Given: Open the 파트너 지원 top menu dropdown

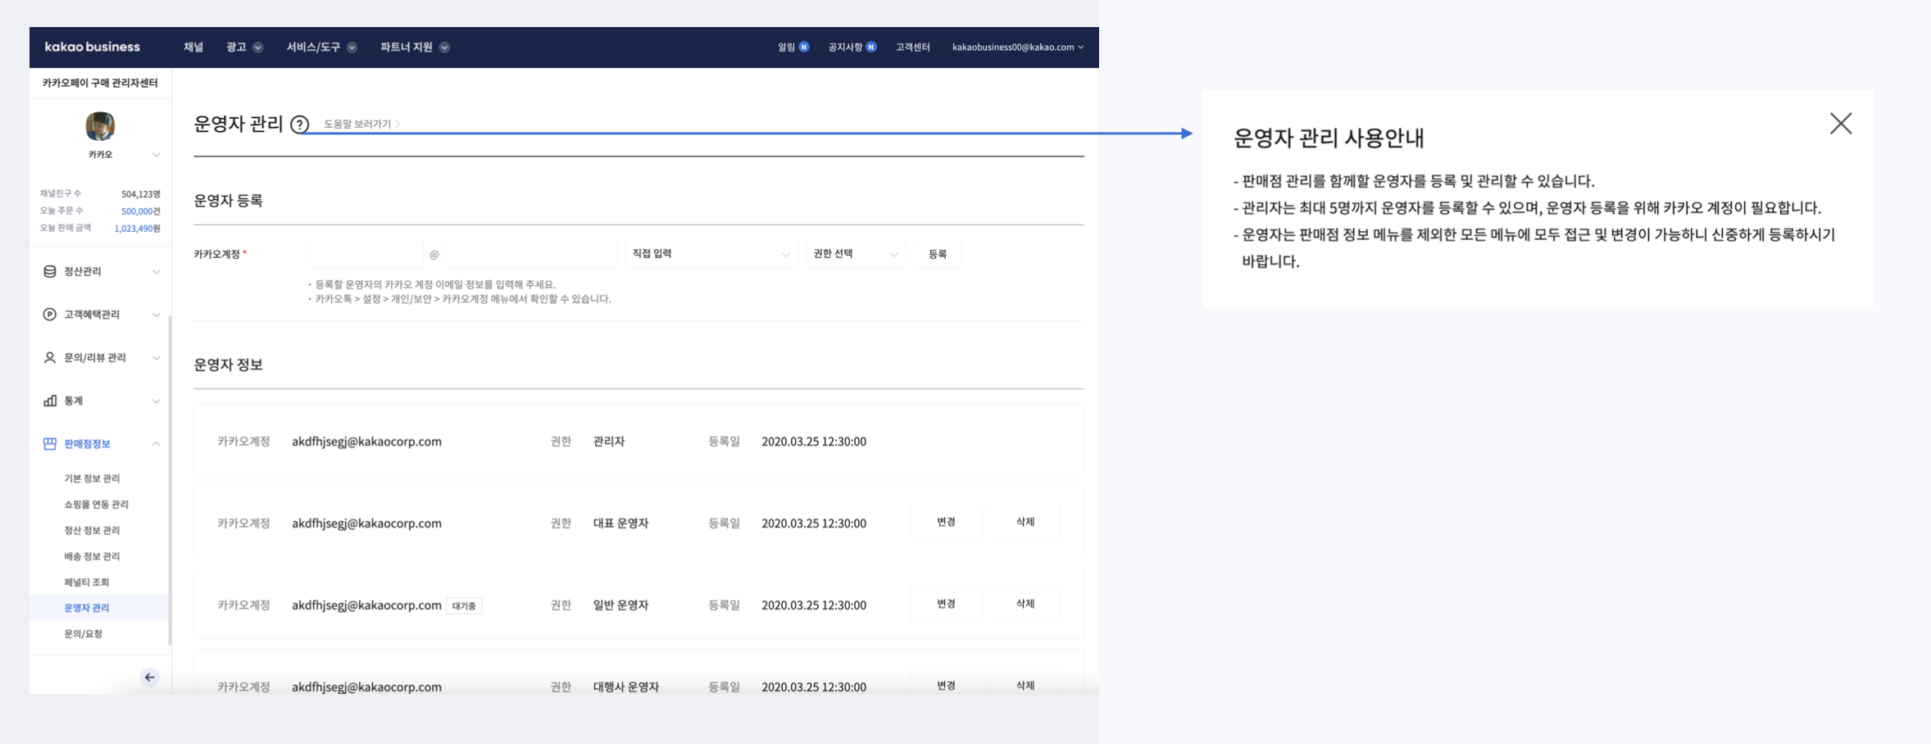Looking at the screenshot, I should (415, 47).
